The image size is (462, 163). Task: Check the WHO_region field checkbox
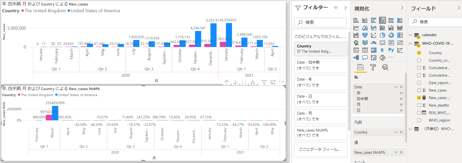[419, 120]
